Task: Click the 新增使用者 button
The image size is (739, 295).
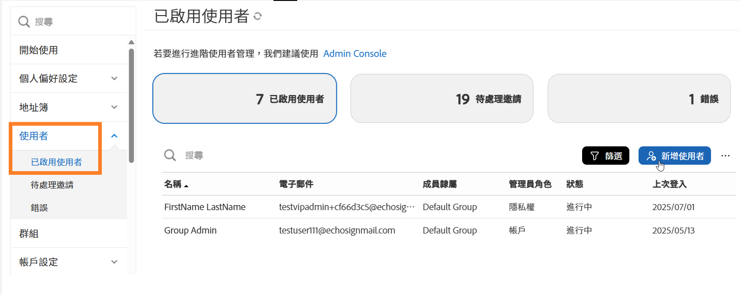Action: click(674, 156)
